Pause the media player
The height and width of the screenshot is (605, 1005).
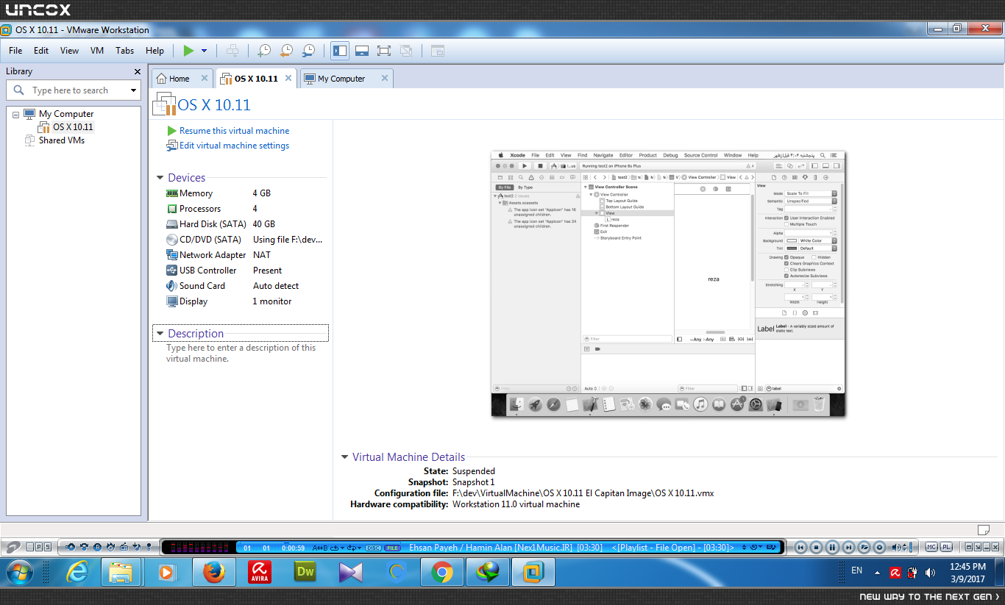pos(832,547)
